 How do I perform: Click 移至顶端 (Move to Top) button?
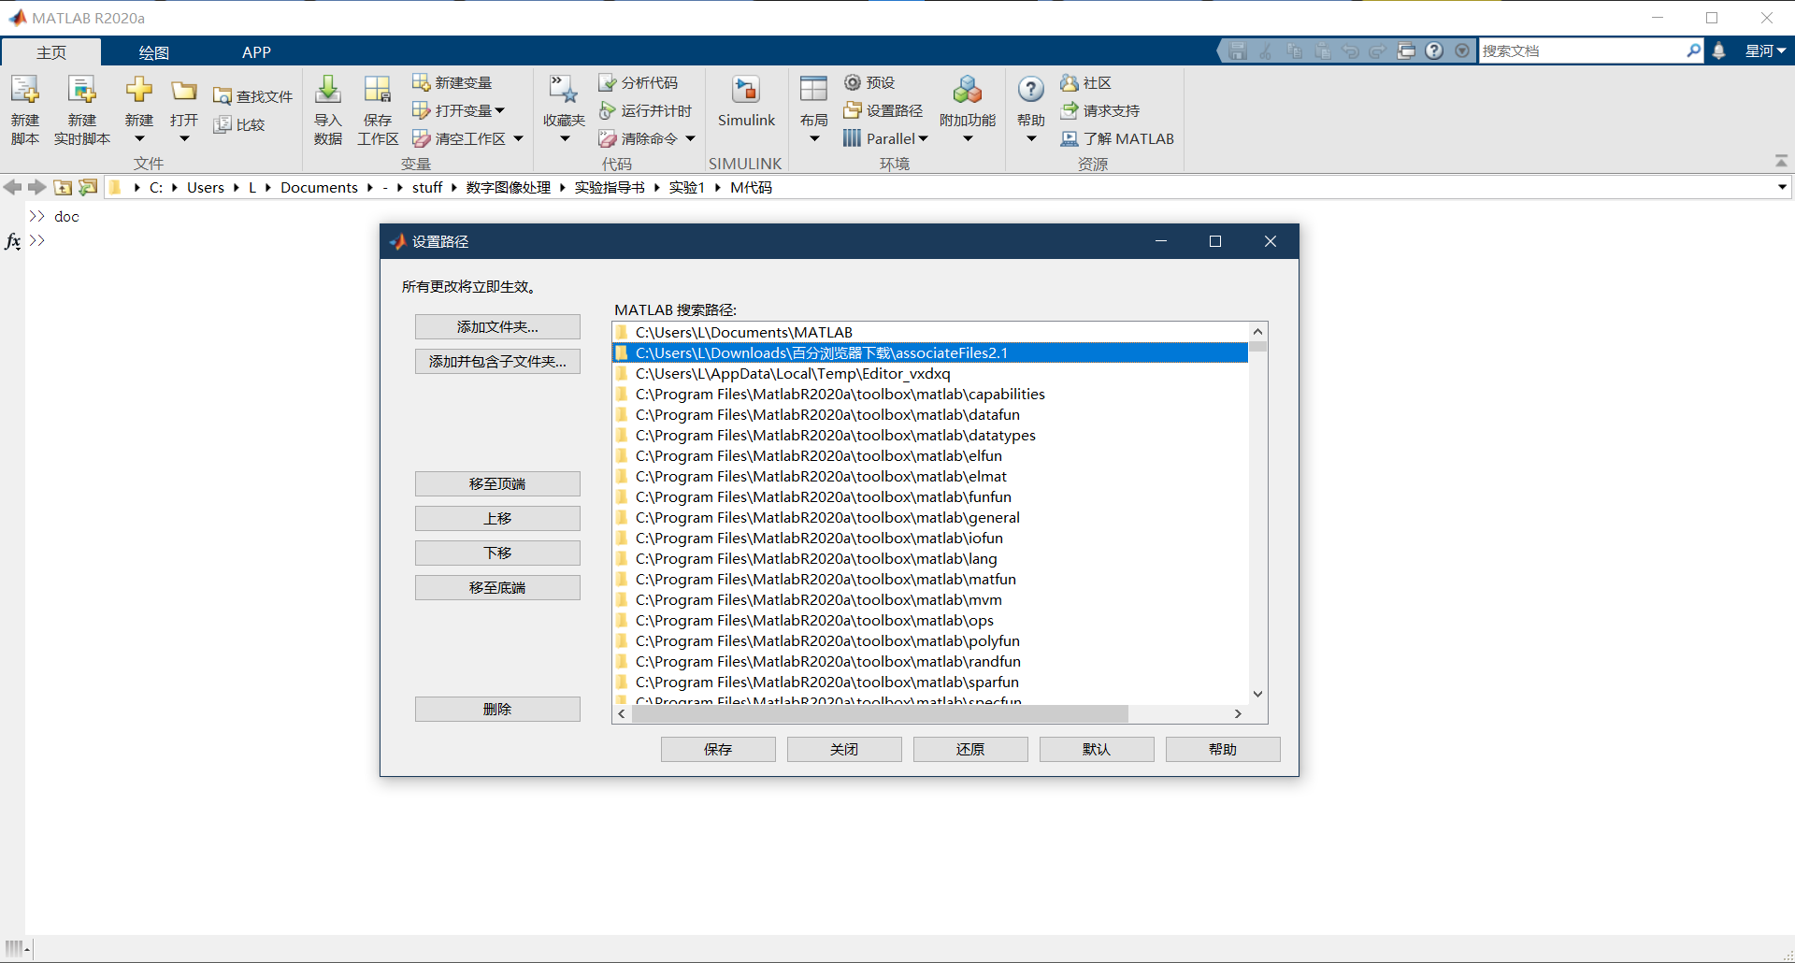coord(497,484)
